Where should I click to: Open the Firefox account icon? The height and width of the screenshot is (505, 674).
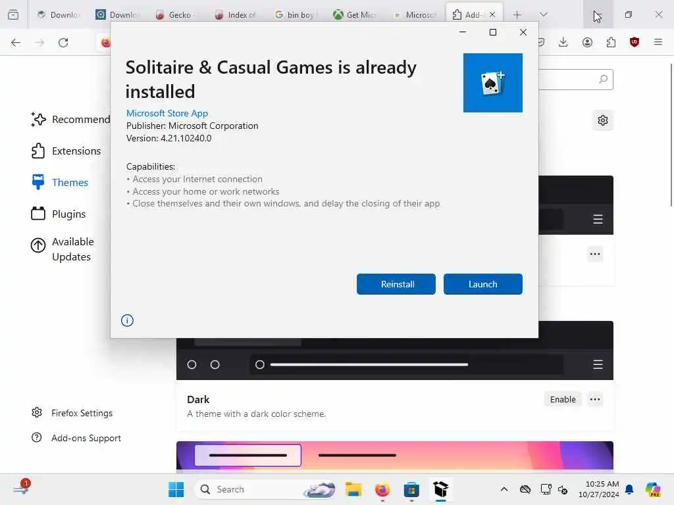[587, 42]
